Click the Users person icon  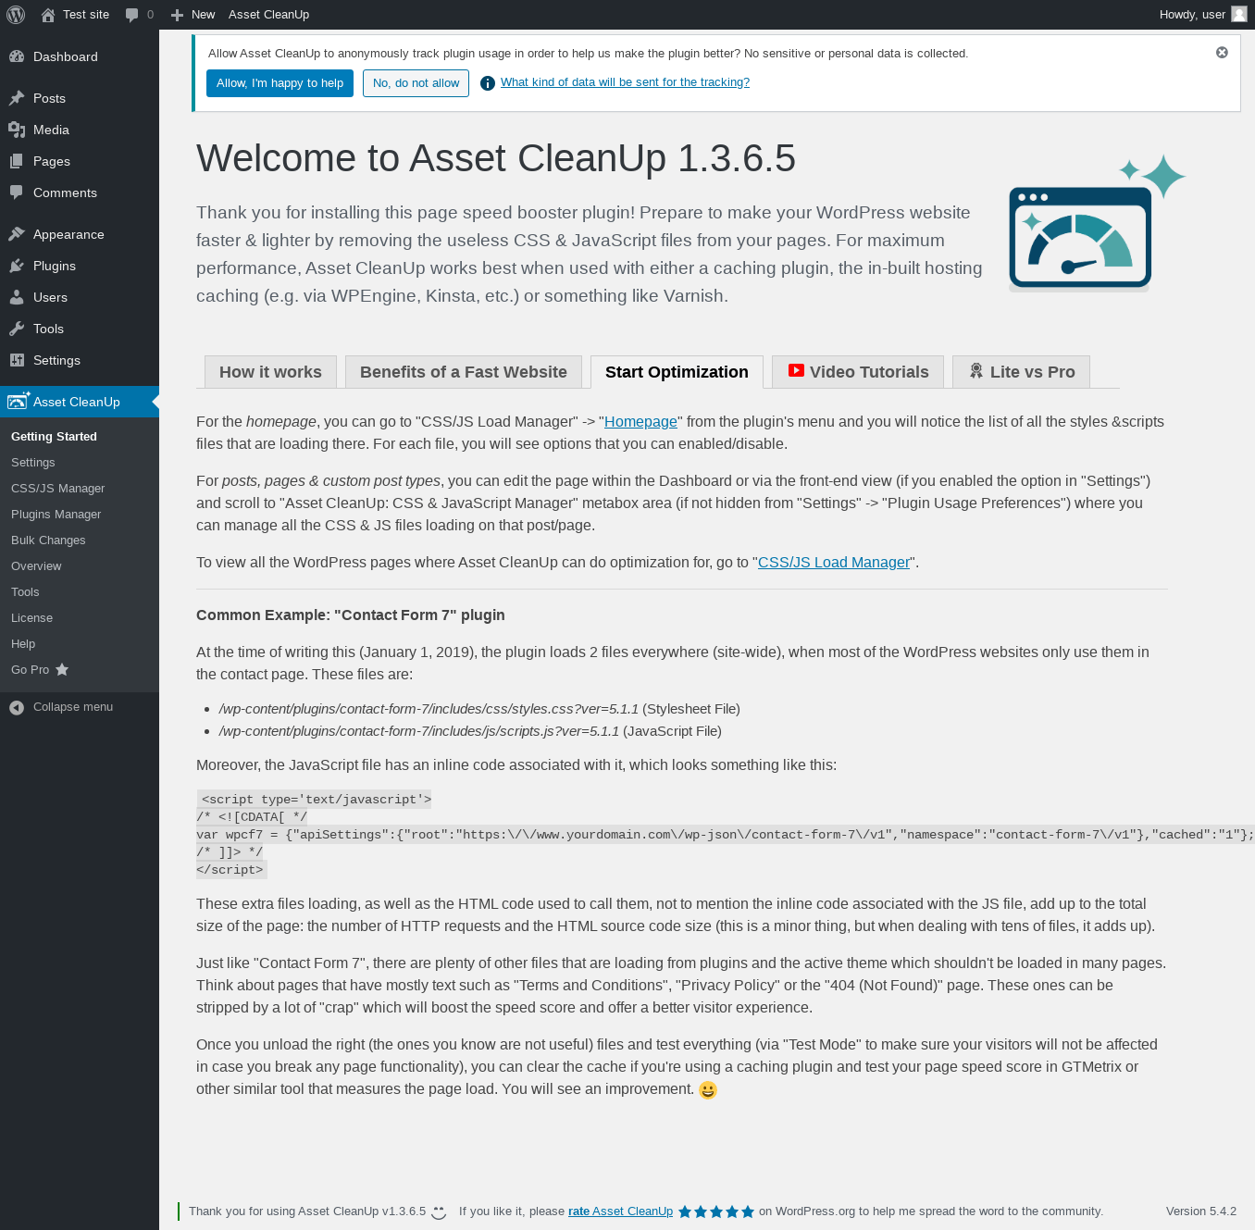[x=17, y=297]
